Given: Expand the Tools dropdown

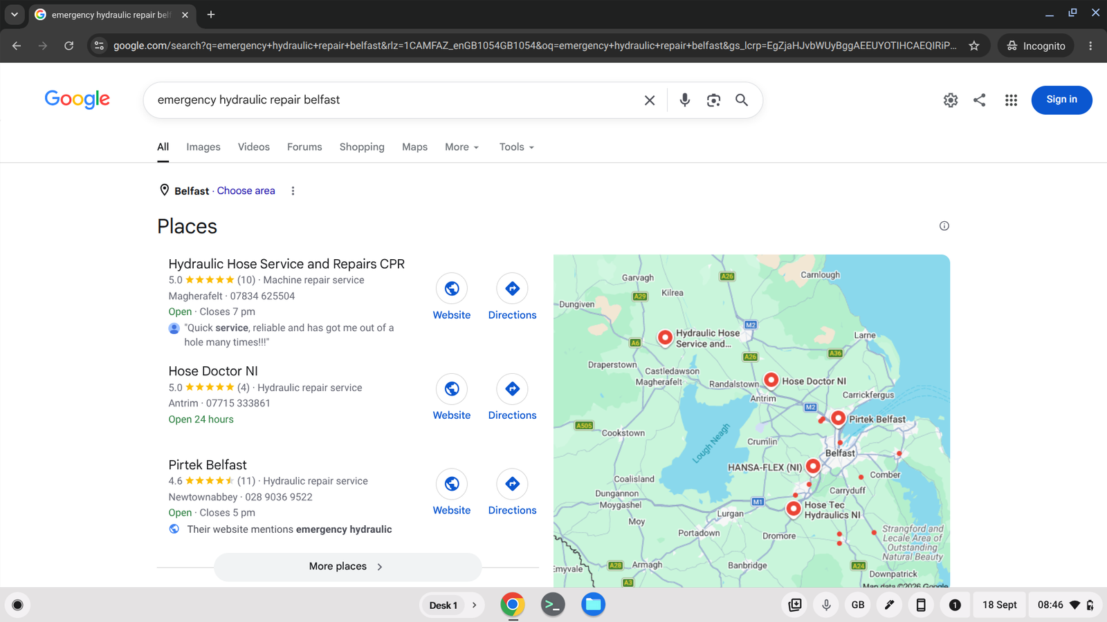Looking at the screenshot, I should tap(517, 147).
